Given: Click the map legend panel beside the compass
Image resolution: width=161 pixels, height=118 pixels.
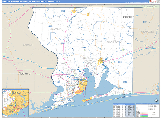Looking at the screenshot, I should pyautogui.click(x=147, y=110).
